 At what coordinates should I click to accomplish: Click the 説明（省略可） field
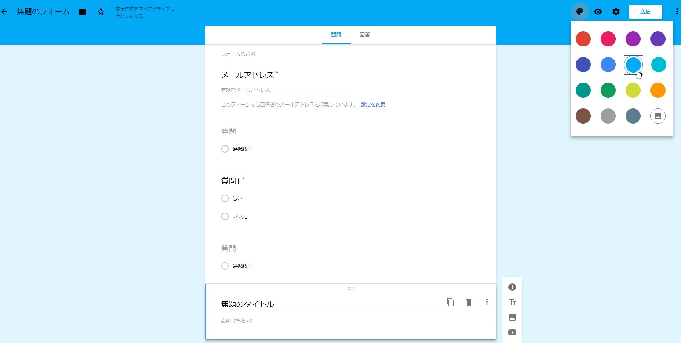pos(354,321)
